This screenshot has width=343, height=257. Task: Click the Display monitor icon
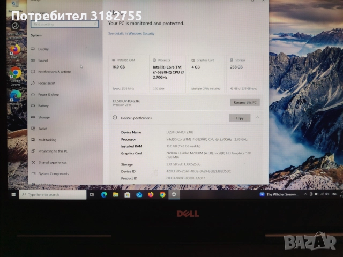click(33, 49)
